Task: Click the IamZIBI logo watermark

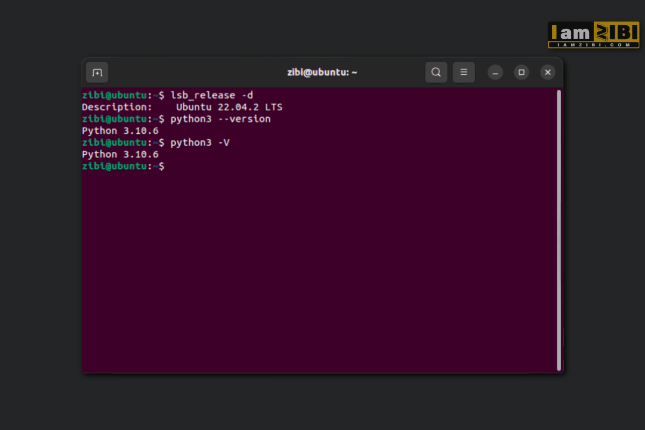Action: [x=593, y=34]
